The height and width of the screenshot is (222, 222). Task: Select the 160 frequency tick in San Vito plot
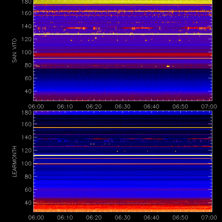click(x=26, y=13)
